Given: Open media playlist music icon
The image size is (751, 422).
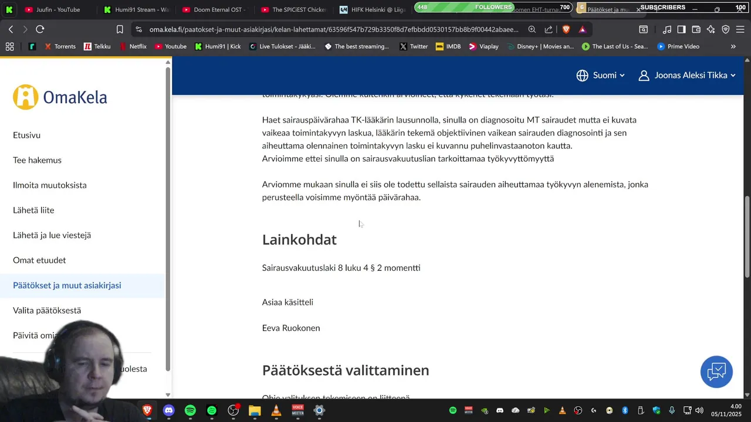Looking at the screenshot, I should pyautogui.click(x=667, y=29).
